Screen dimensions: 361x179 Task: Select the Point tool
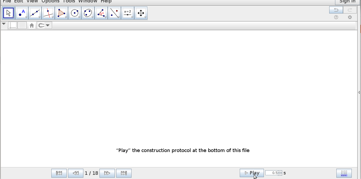pos(22,13)
